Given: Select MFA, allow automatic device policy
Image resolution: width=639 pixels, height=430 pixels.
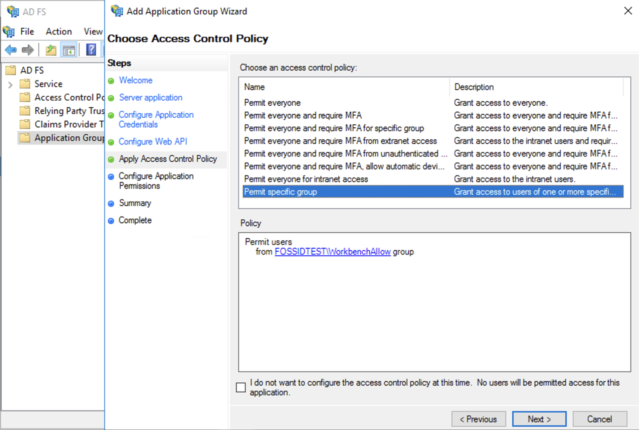Looking at the screenshot, I should [433, 166].
